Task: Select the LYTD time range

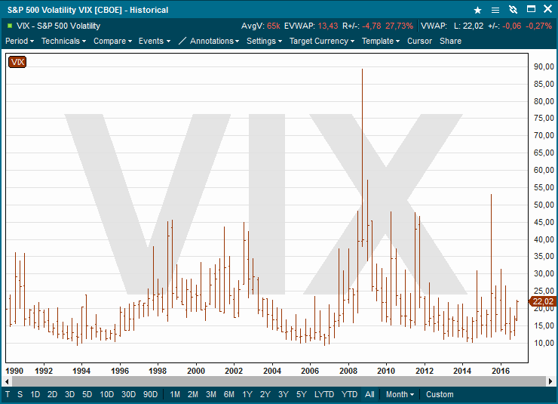Action: click(x=324, y=394)
